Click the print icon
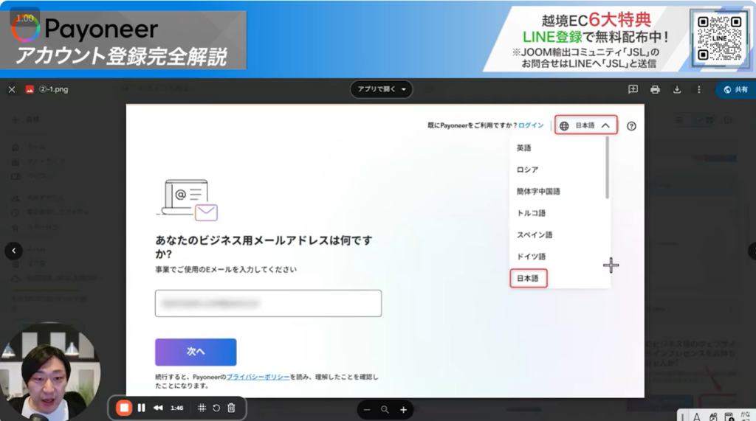The image size is (756, 421). pos(655,89)
